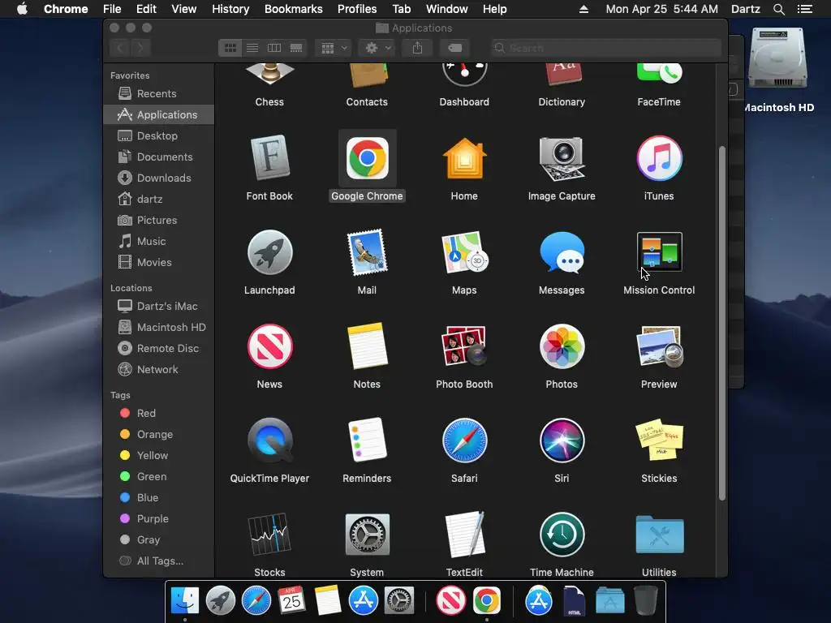Switch Finder to list view
This screenshot has width=831, height=623.
click(x=252, y=48)
